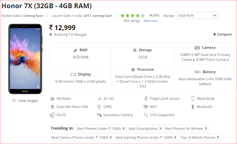Click the Finger print sensor label
Image resolution: width=237 pixels, height=144 pixels.
[165, 99]
